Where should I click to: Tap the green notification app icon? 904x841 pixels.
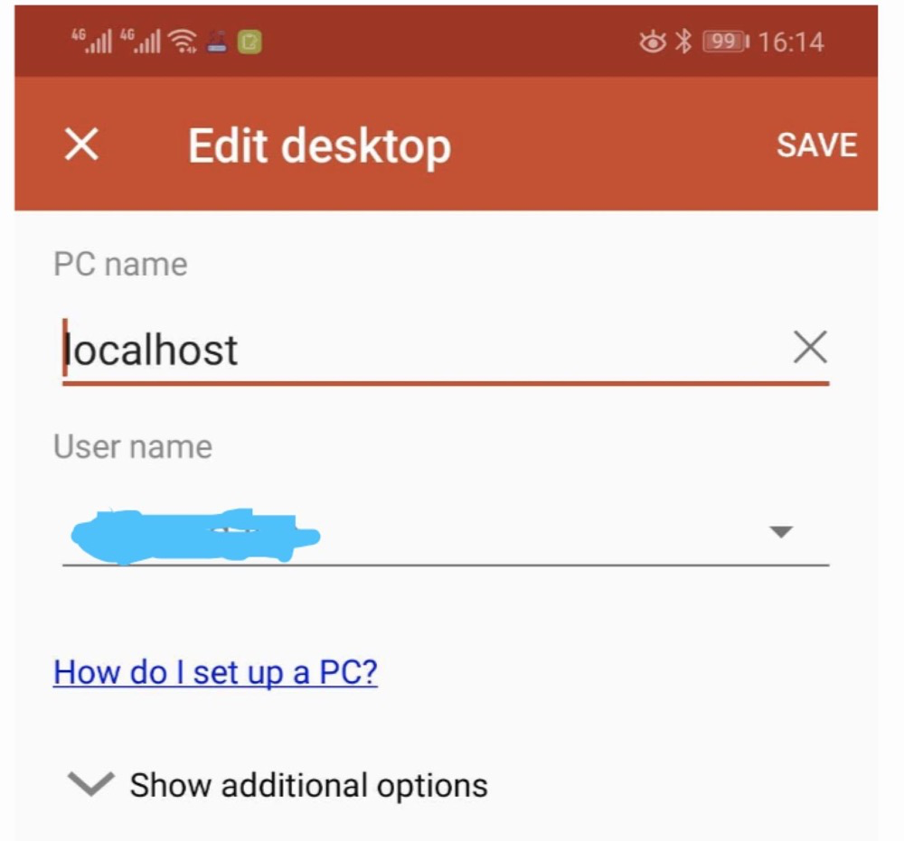[250, 42]
